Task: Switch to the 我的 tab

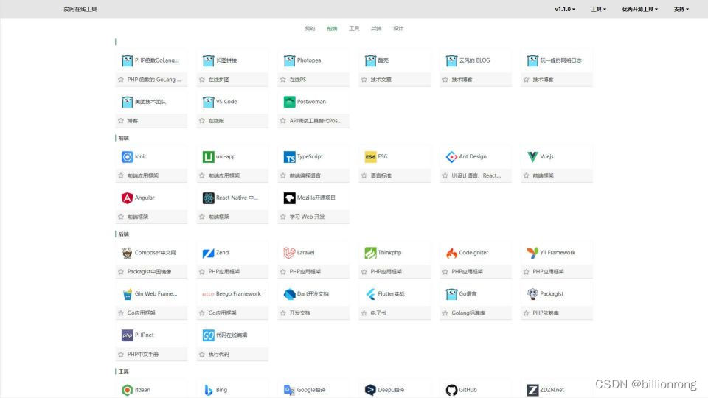Action: [310, 29]
